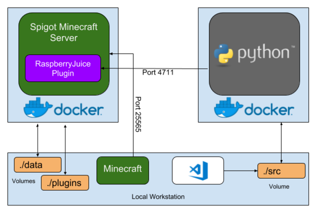Click the Spigot Minecraft Server title
This screenshot has height=214, width=317.
64,32
